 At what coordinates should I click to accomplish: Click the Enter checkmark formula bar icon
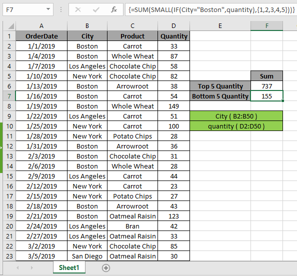point(96,9)
